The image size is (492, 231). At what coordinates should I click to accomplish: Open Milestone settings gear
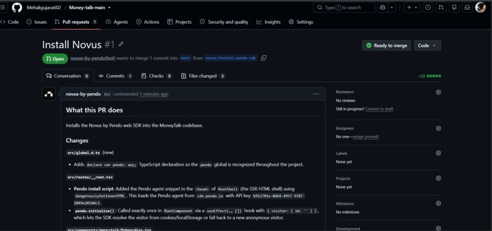coord(438,204)
